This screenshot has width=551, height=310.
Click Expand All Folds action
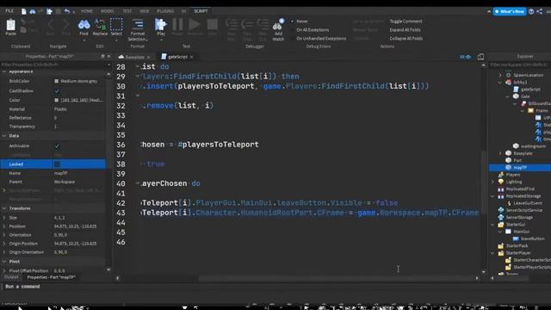(405, 30)
